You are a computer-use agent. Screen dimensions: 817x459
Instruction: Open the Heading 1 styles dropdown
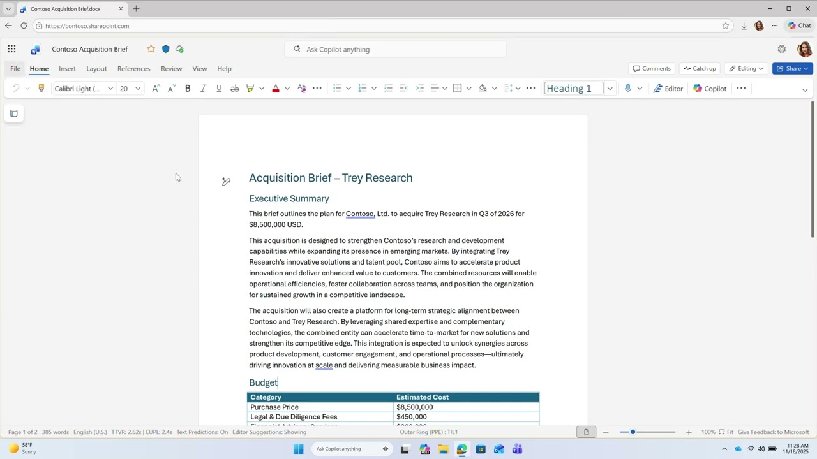click(610, 89)
